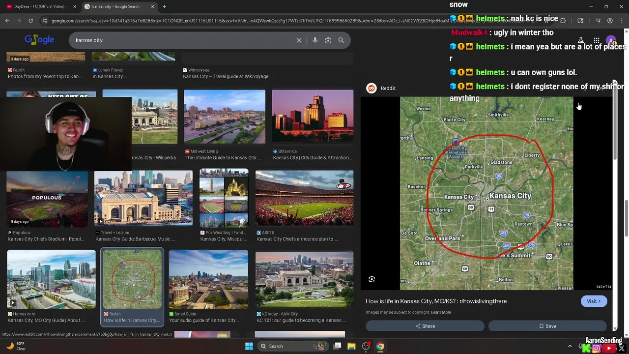Select the Pro Wrestling collage thumbnail
The image size is (629, 354).
click(224, 198)
